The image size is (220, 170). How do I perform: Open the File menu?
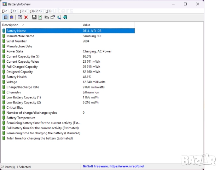(5, 11)
